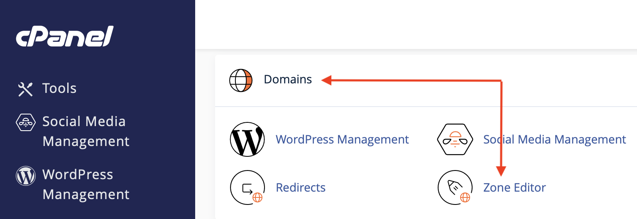Click the large WordPress Management icon
The image size is (637, 219).
point(247,139)
